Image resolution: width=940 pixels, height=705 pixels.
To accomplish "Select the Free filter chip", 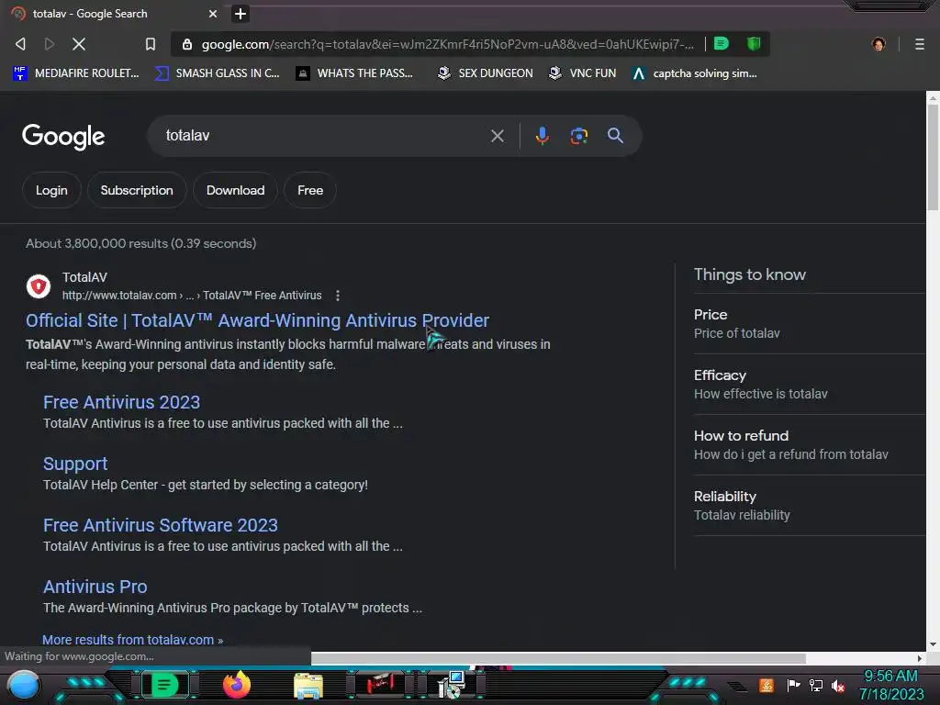I will click(x=310, y=190).
